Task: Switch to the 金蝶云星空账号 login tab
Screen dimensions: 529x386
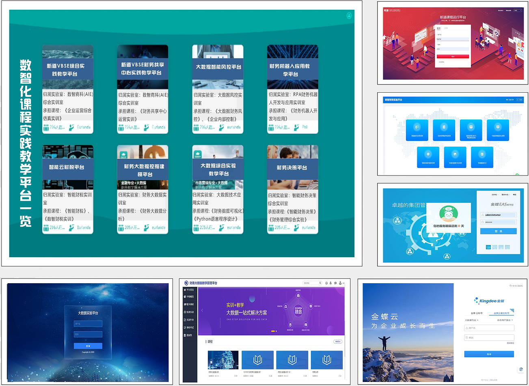Action: coord(501,313)
